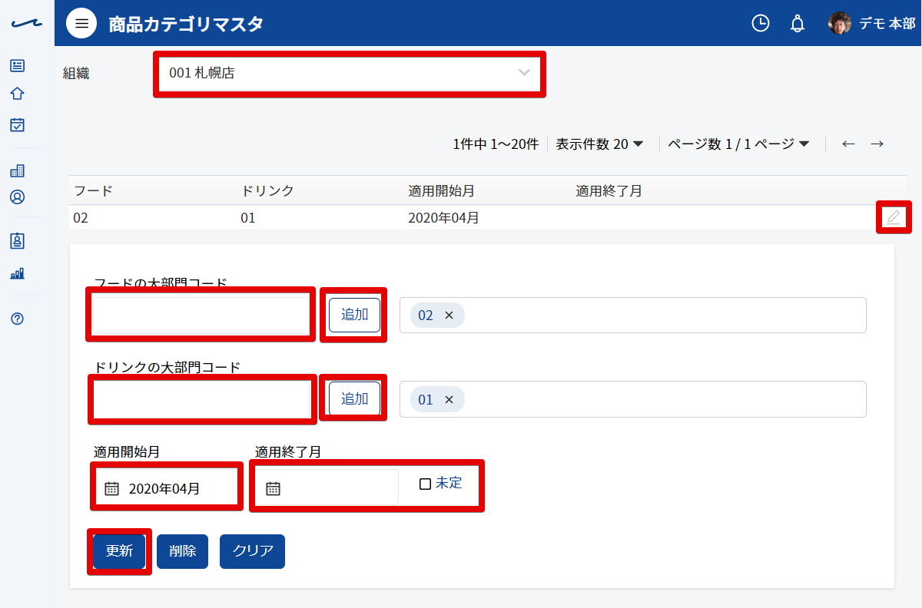Click the wave logo at the top of the sidebar
This screenshot has height=608, width=922.
(x=27, y=24)
